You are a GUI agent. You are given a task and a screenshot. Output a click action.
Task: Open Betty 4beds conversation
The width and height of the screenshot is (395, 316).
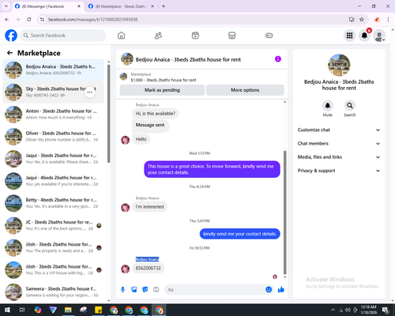tap(53, 203)
